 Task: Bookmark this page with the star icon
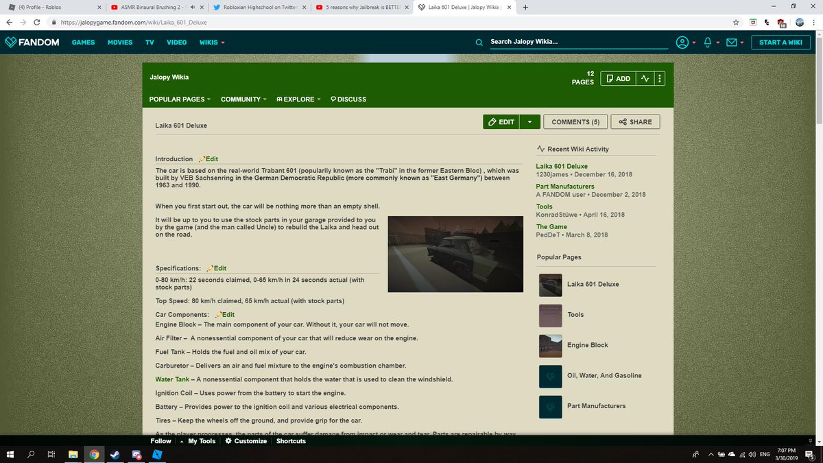pyautogui.click(x=735, y=22)
